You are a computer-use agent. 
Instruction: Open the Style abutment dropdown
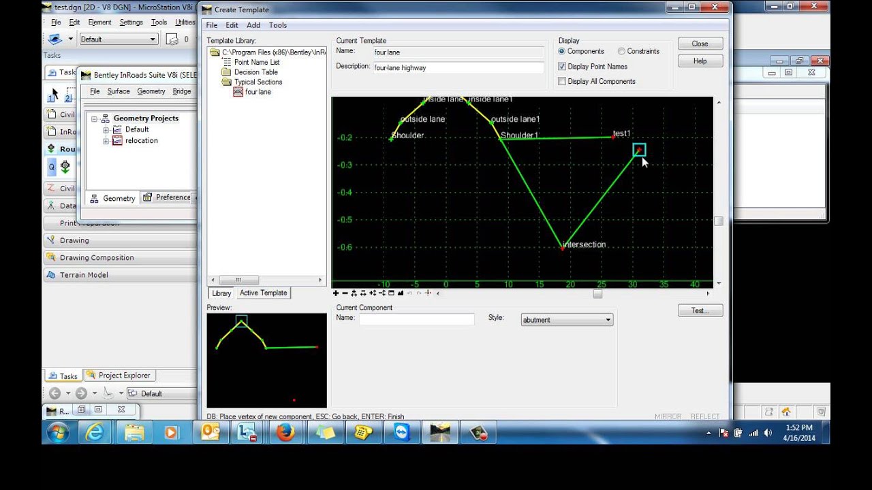tap(567, 320)
